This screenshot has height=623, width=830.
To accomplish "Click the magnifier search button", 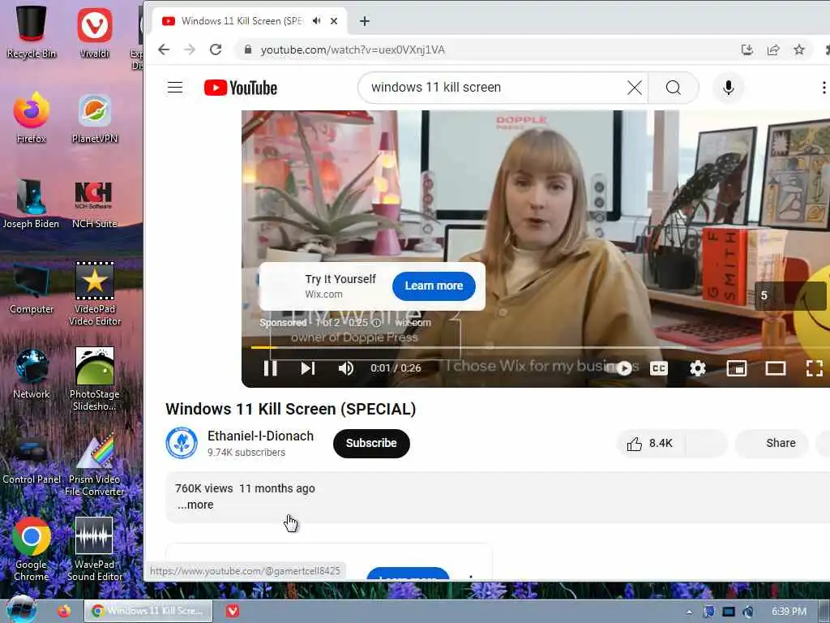I will point(674,88).
